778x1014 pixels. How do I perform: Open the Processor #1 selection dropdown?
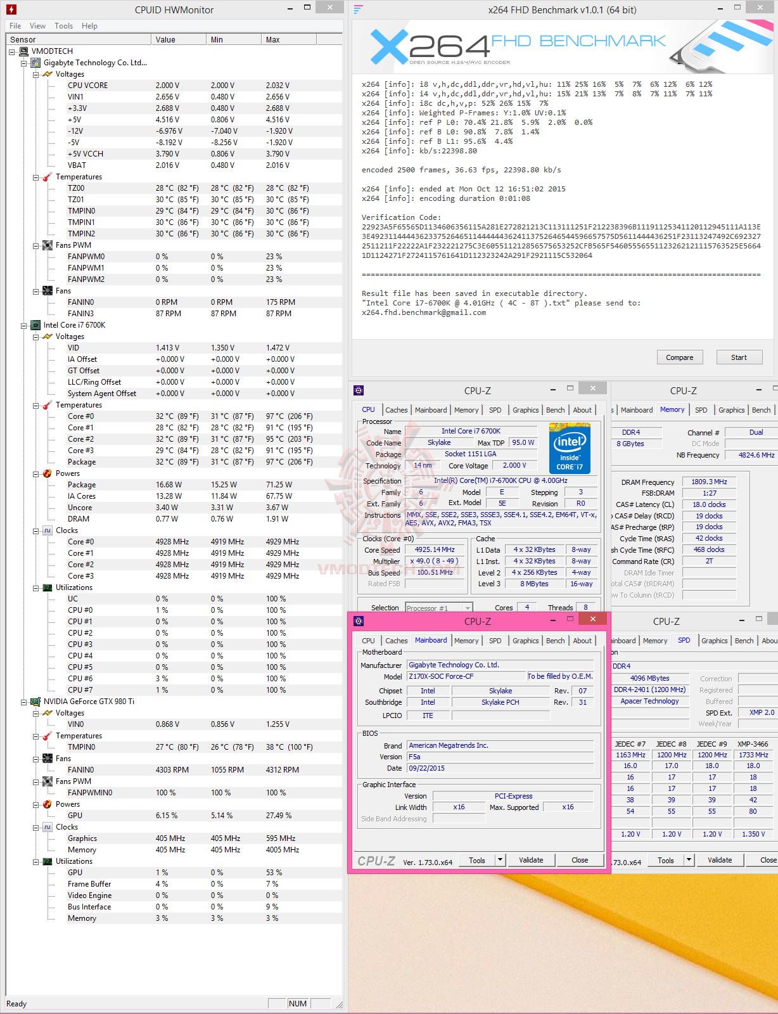(x=468, y=608)
